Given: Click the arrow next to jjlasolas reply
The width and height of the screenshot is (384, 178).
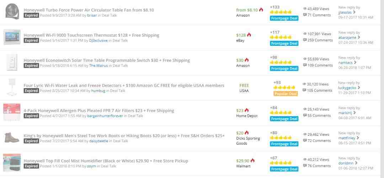Looking at the screenshot, I should click(354, 12).
